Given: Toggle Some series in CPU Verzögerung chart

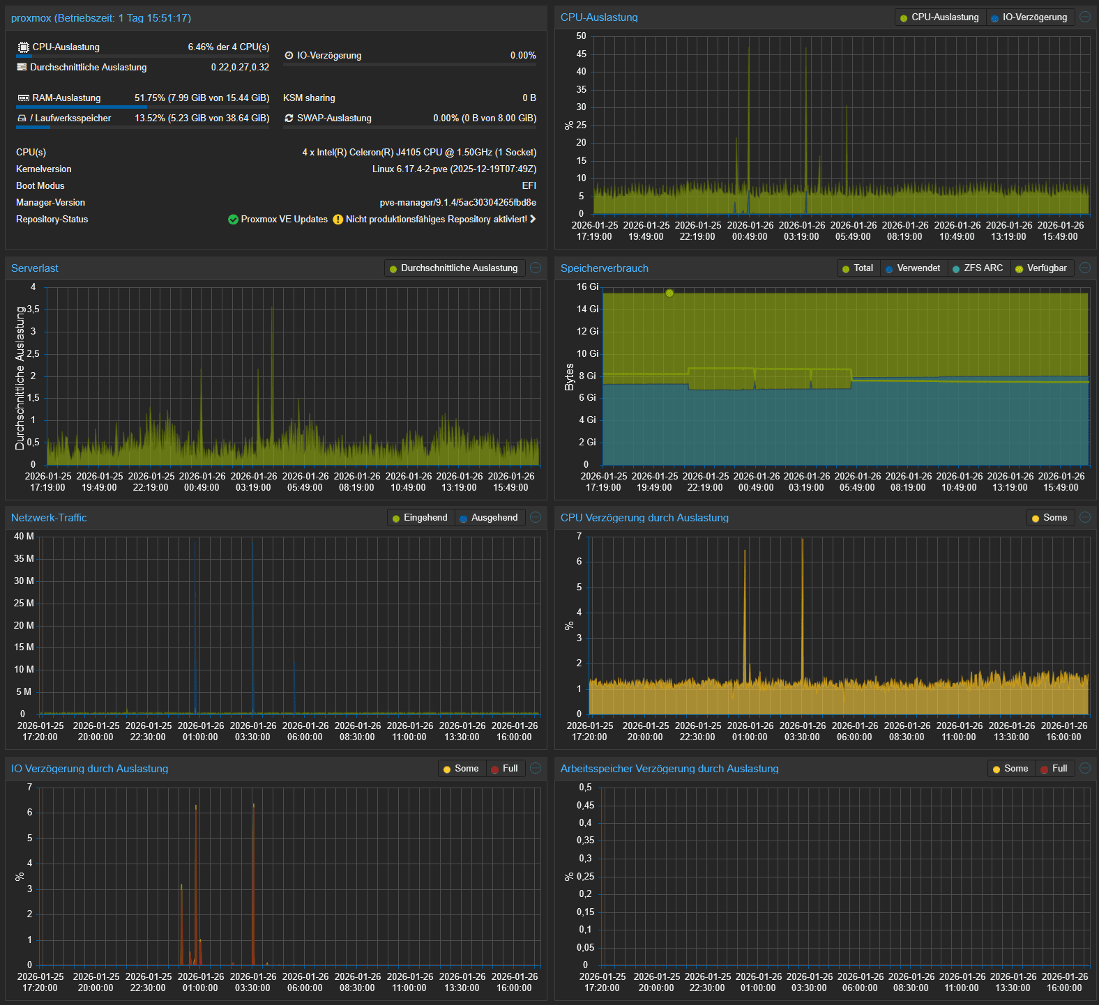Looking at the screenshot, I should point(1049,518).
